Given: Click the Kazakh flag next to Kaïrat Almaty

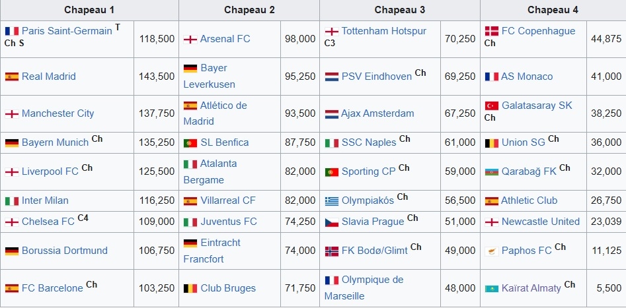Looking at the screenshot, I should point(492,288).
